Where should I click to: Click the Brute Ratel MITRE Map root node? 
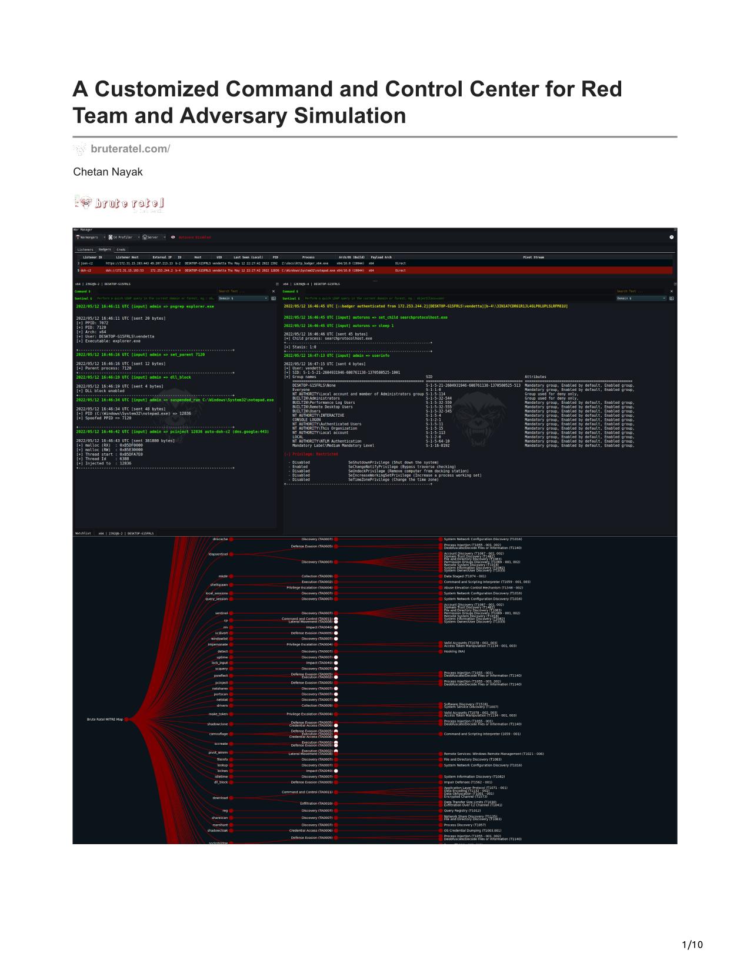point(126,720)
